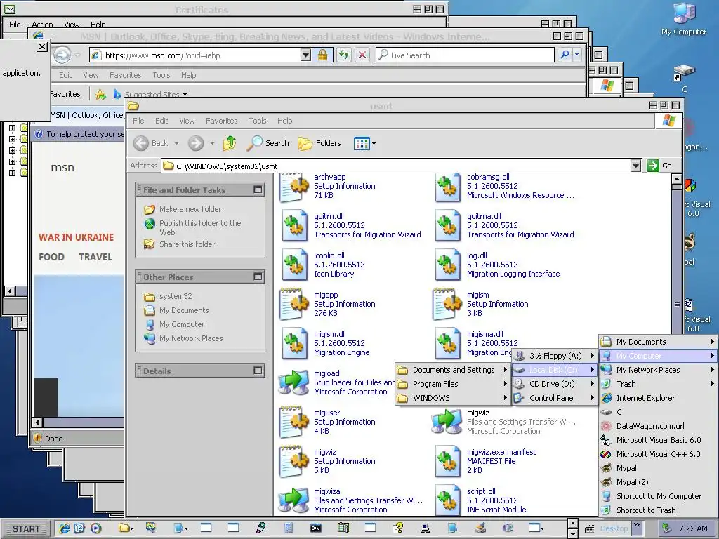Launch Internet Explorer from Desktop menu
Screen dimensions: 719x539
[659, 399]
